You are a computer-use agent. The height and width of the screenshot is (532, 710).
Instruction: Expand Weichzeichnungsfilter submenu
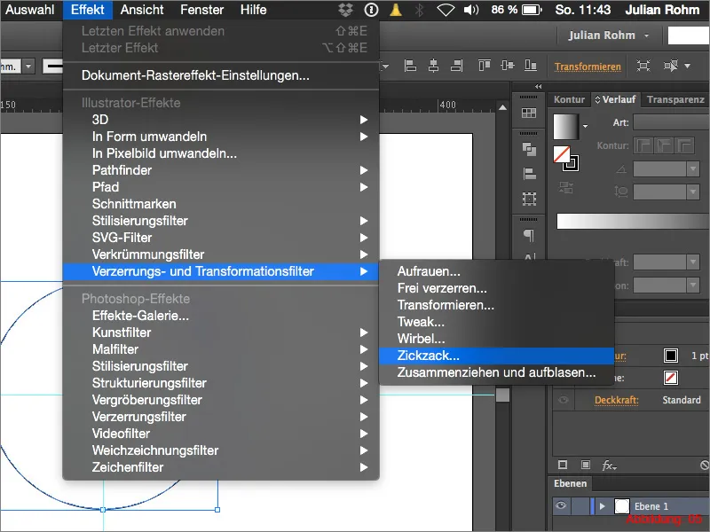[x=220, y=450]
